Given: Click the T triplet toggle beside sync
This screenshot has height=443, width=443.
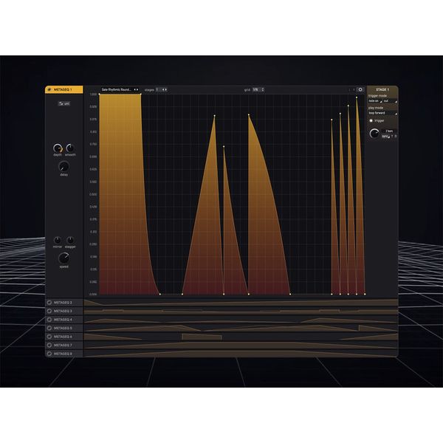Looking at the screenshot, I should [392, 137].
